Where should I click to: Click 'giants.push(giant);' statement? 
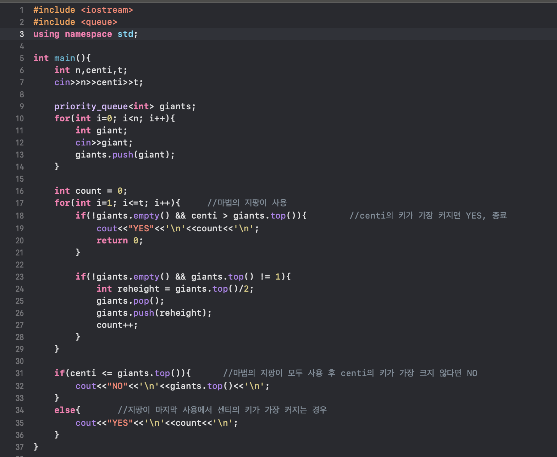[125, 155]
